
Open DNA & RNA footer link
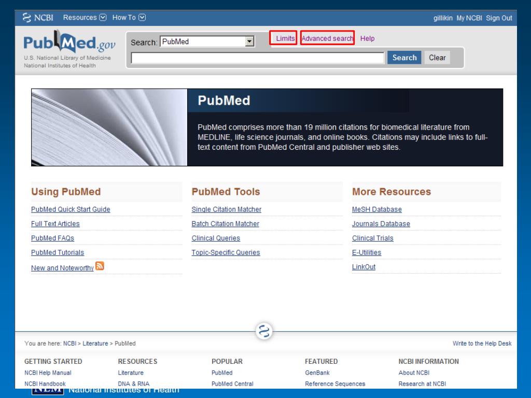tap(134, 384)
